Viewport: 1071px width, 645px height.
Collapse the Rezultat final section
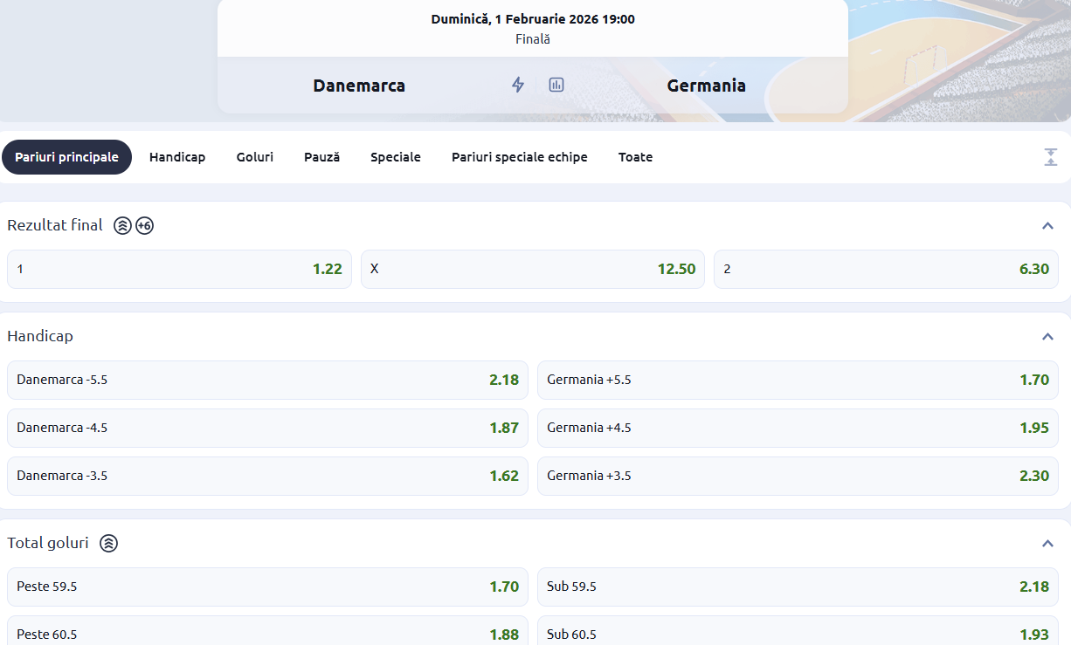click(x=1047, y=226)
